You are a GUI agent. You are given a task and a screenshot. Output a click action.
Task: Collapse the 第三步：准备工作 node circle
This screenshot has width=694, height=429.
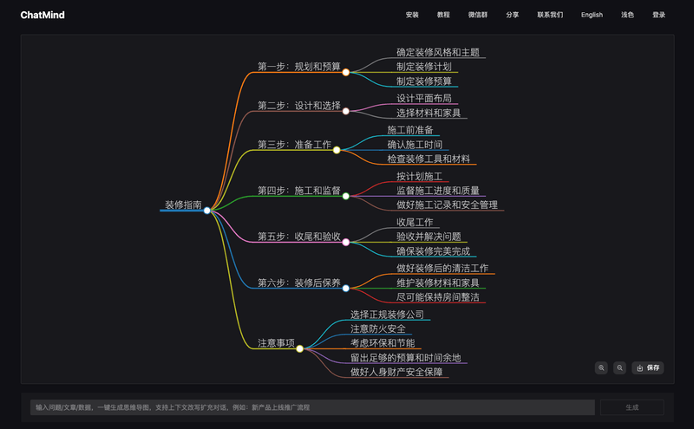[337, 150]
